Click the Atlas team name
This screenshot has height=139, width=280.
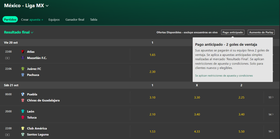pos(31,52)
